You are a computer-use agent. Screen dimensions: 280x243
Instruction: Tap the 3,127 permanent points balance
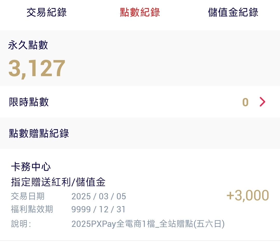(37, 69)
